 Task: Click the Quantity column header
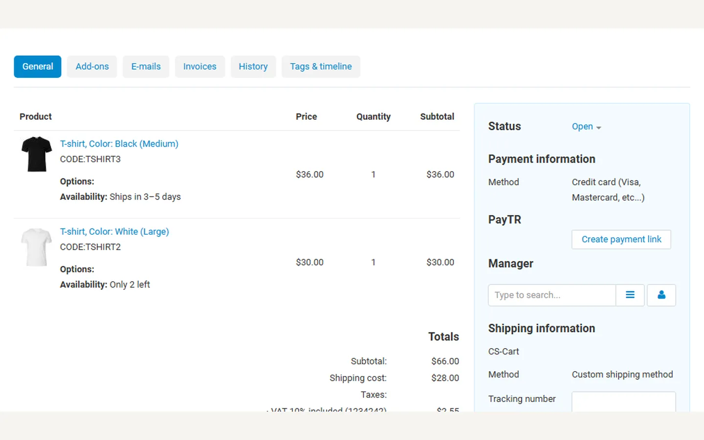374,117
